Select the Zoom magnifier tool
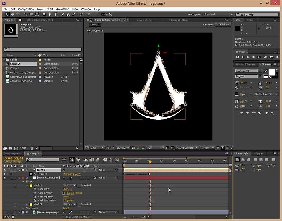 pyautogui.click(x=18, y=14)
